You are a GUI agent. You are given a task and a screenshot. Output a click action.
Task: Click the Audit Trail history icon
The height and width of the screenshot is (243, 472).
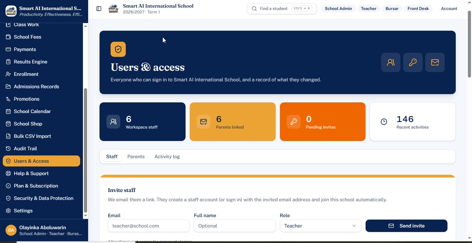click(8, 149)
